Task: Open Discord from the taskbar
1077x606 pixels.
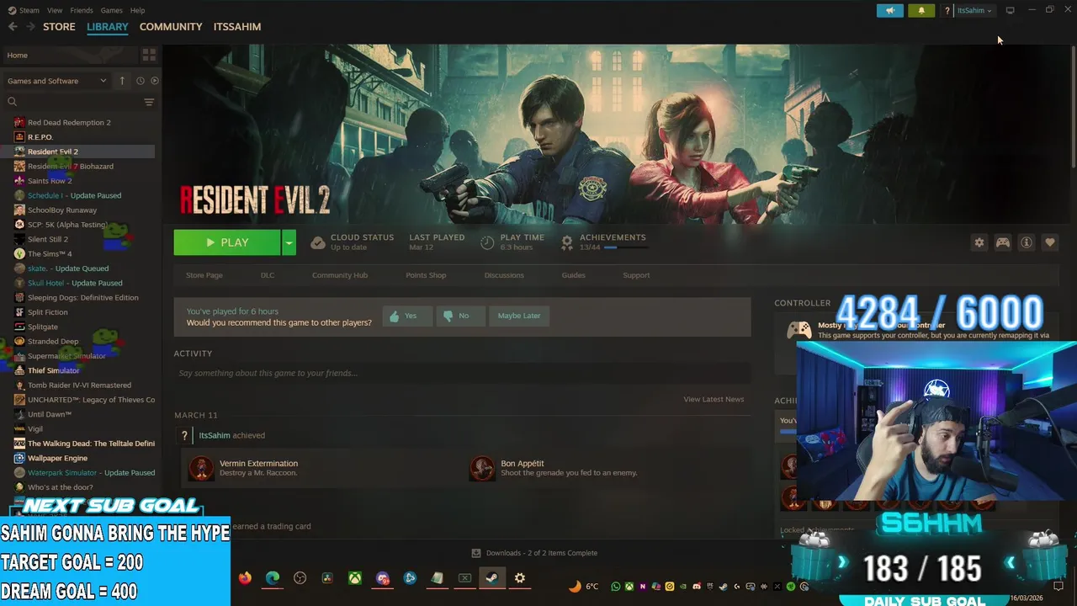Action: click(383, 578)
